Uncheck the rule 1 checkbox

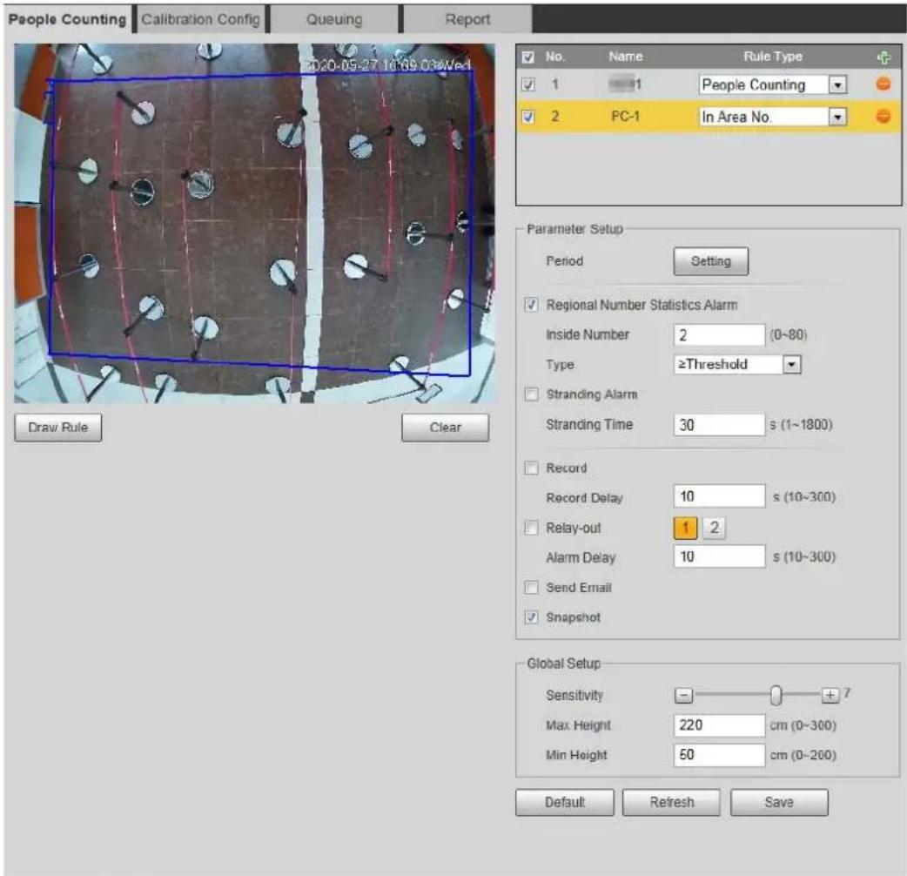[x=527, y=84]
